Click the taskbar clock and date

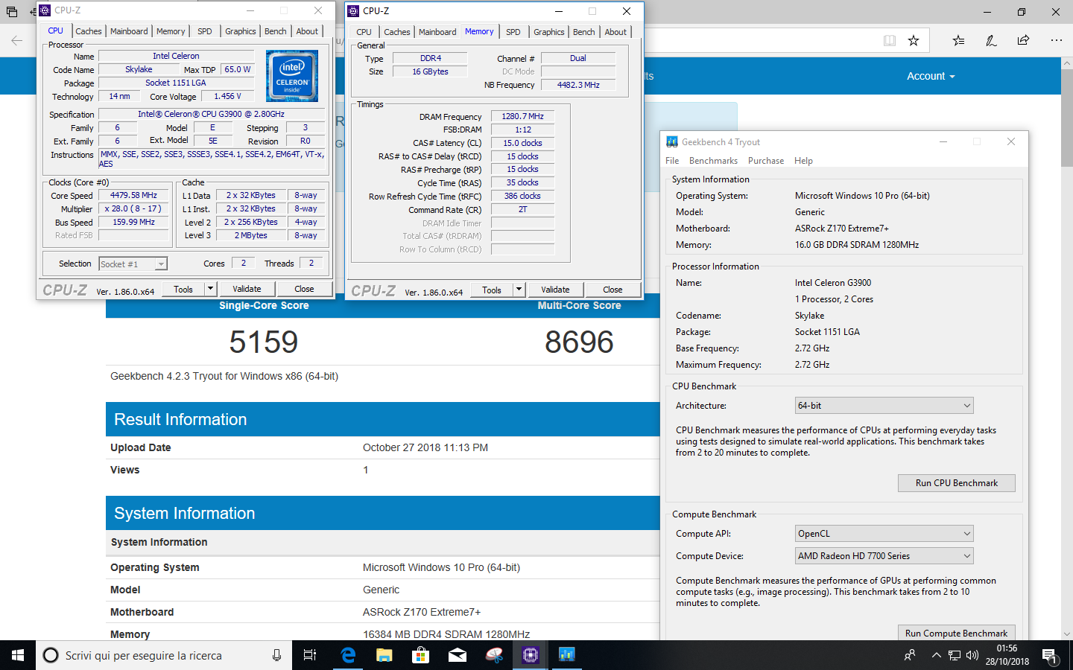(1007, 655)
